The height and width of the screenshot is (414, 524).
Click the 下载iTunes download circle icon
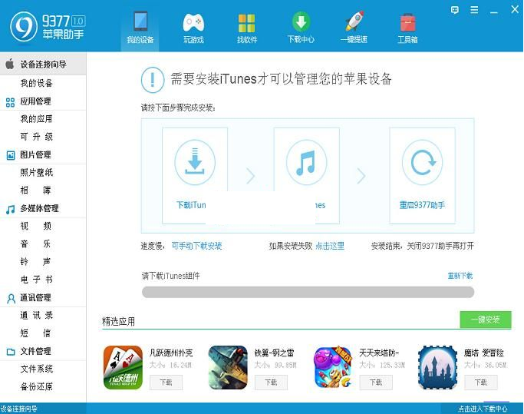[195, 163]
